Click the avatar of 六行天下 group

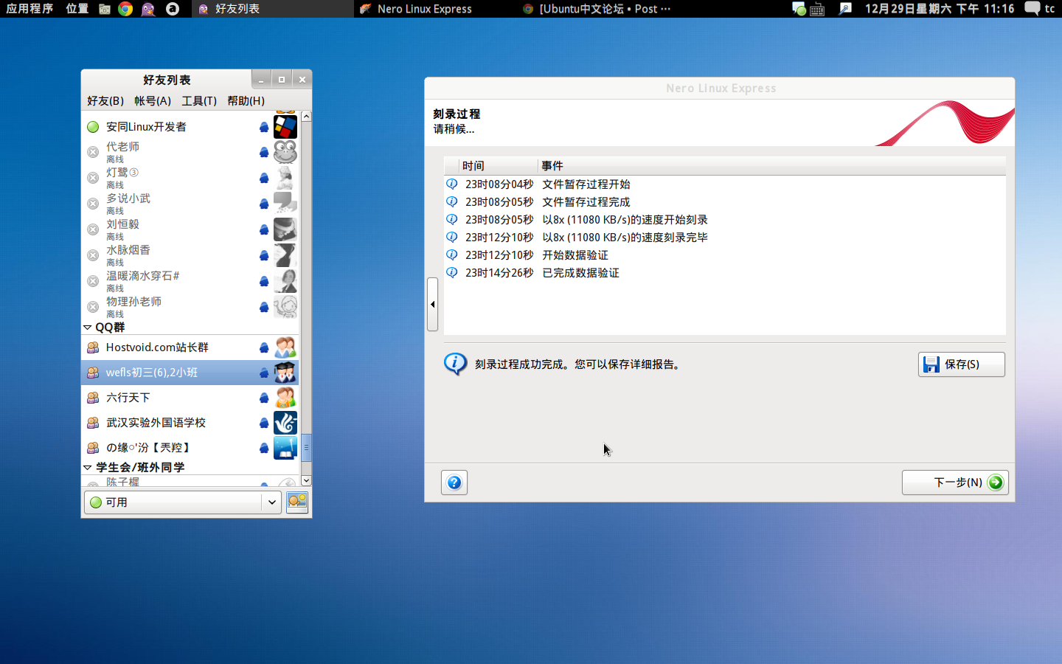point(285,398)
